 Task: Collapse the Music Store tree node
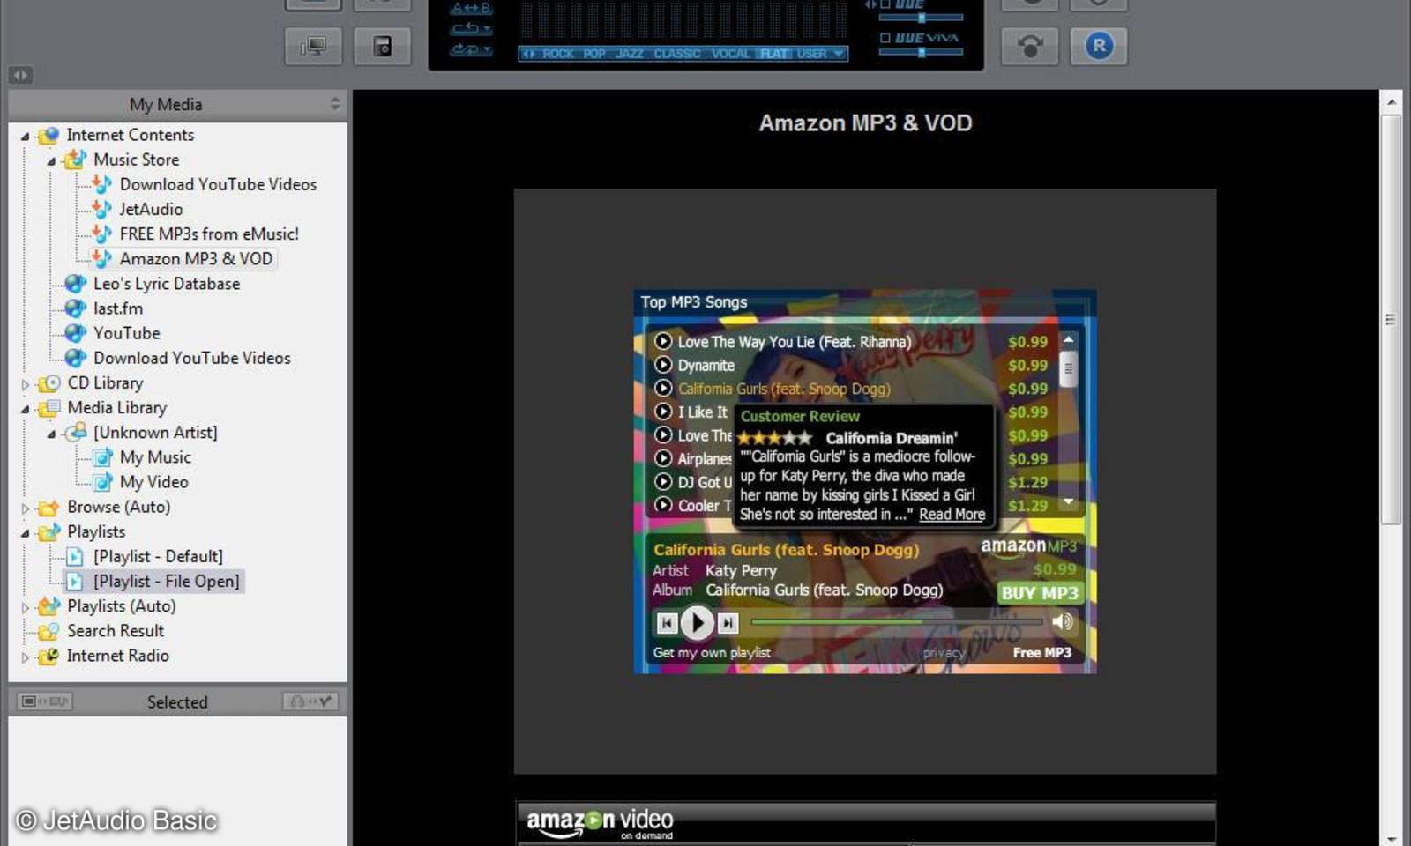[x=51, y=161]
